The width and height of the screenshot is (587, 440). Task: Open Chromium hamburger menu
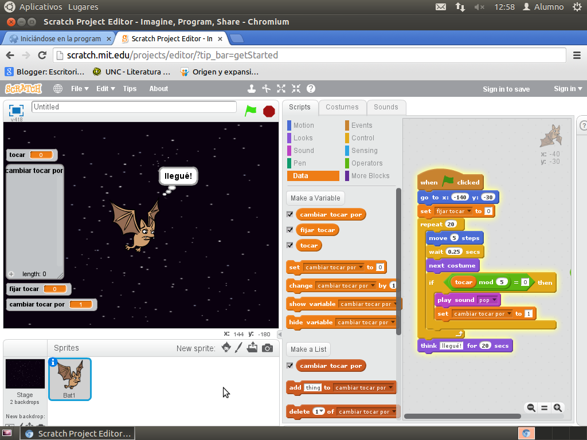coord(577,56)
